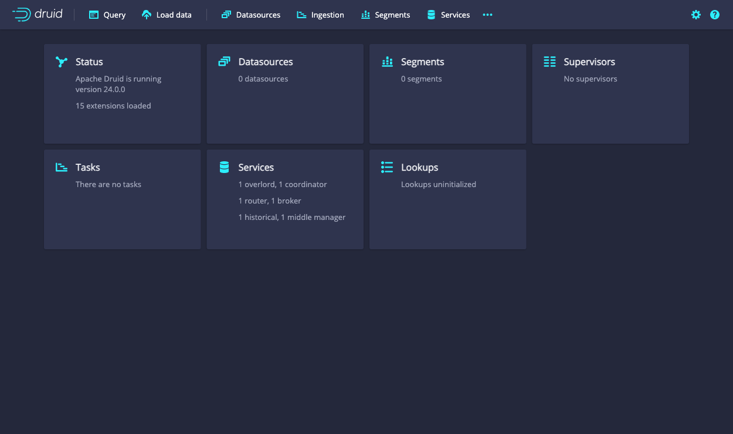Click the list icon on the Lookups card

tap(387, 167)
